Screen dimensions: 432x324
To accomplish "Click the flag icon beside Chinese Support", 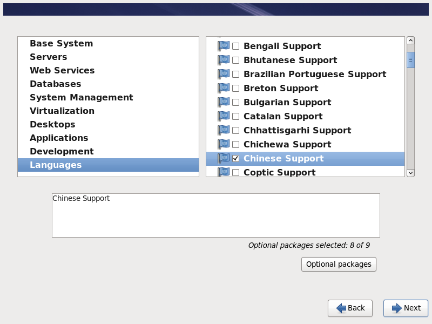I will [224, 158].
